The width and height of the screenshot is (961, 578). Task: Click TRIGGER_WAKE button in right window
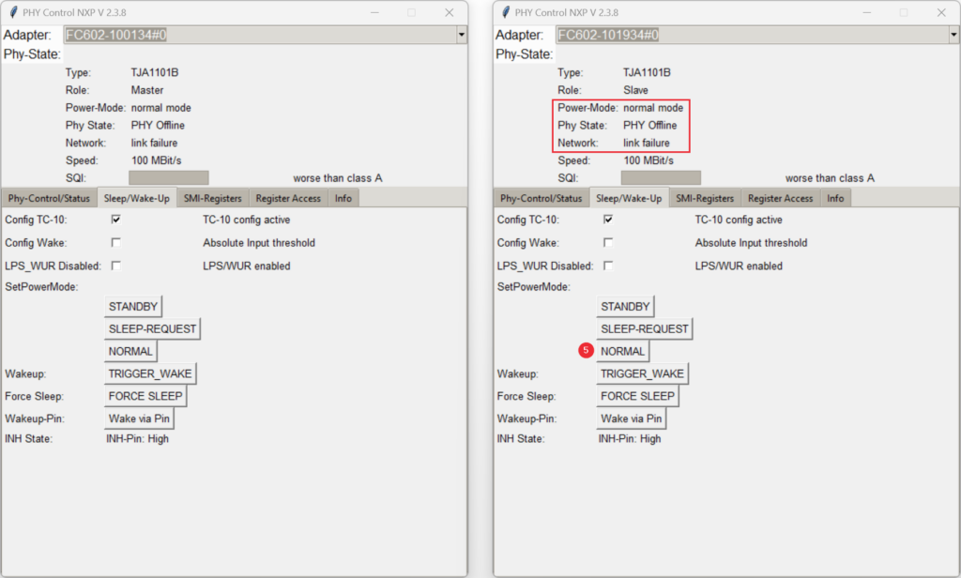coord(642,373)
